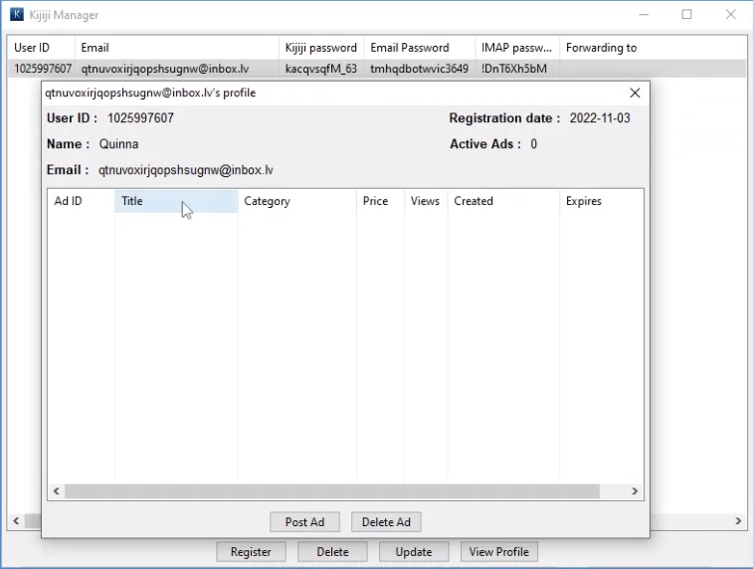The height and width of the screenshot is (569, 753).
Task: Close the profile dialog
Action: tap(635, 93)
